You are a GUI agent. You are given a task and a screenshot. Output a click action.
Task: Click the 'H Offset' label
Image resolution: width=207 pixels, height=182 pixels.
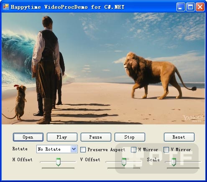click(x=22, y=159)
